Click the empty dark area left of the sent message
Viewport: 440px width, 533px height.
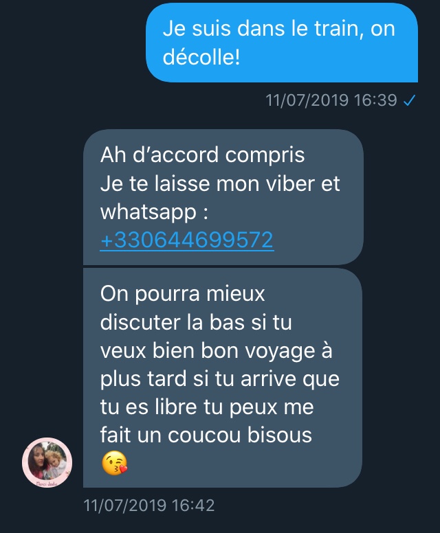(x=73, y=43)
